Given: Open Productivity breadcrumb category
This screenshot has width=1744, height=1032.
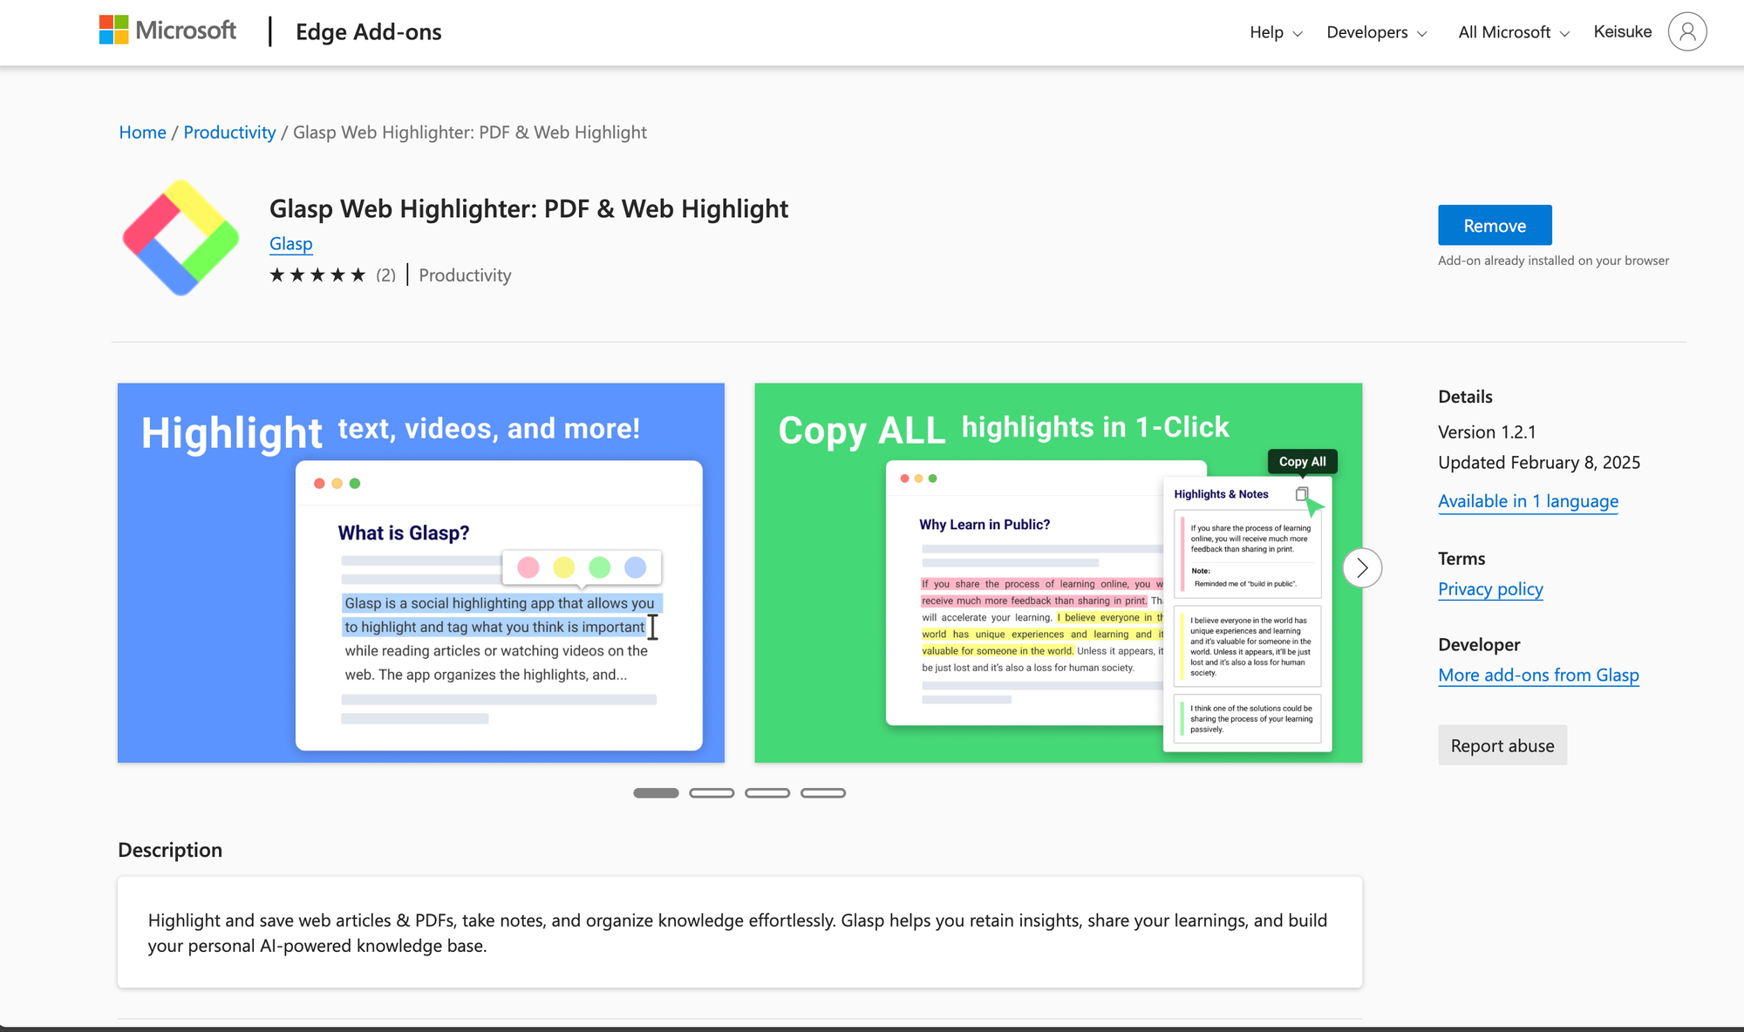Looking at the screenshot, I should (x=229, y=132).
